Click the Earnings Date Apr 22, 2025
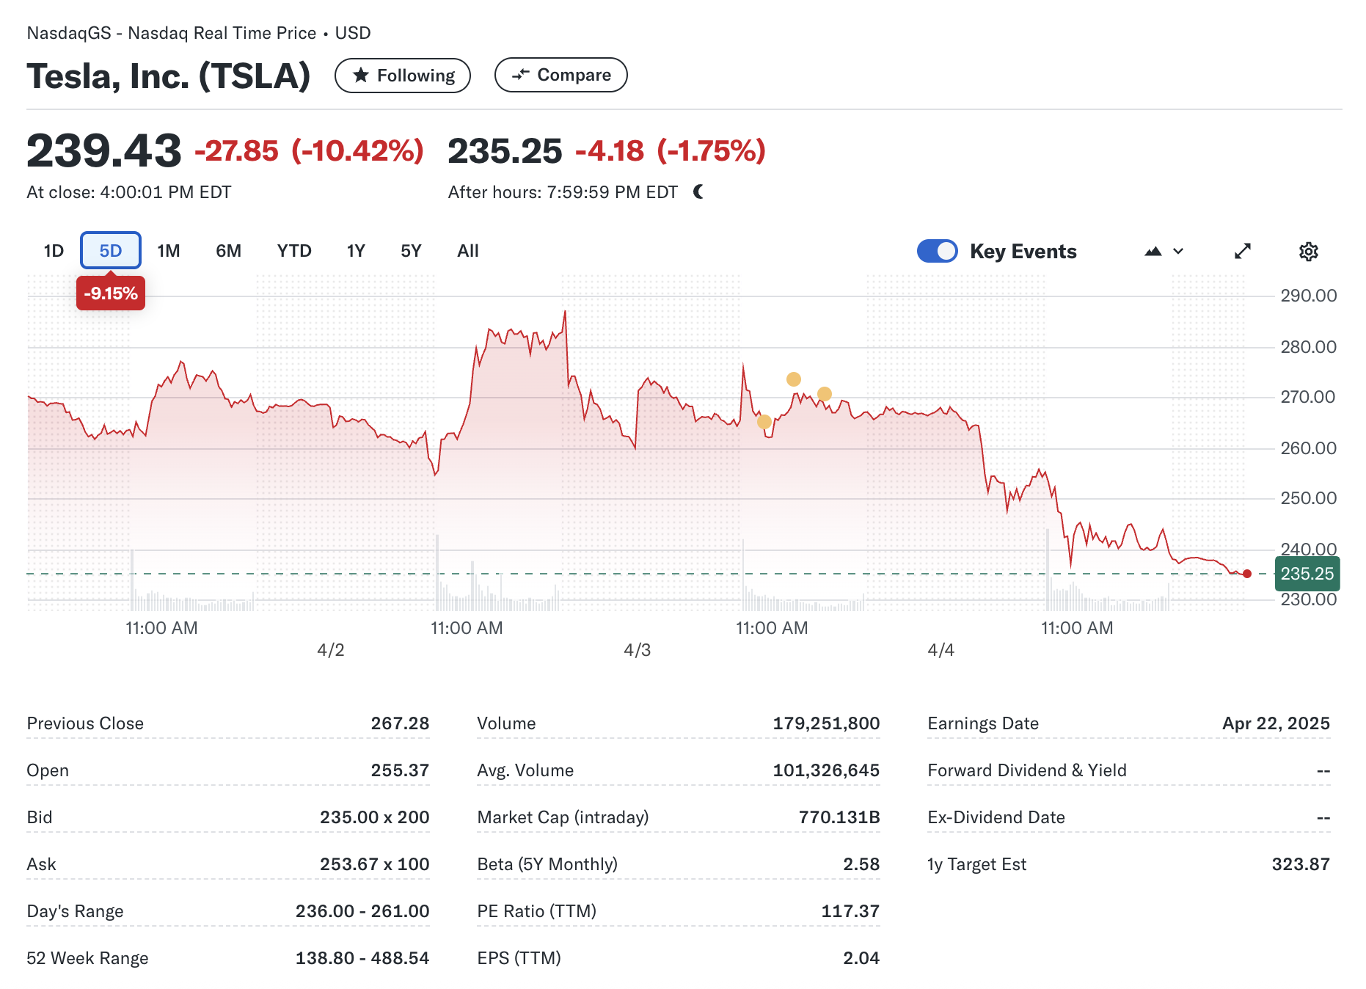Screen dimensions: 1366x989 tap(1276, 723)
